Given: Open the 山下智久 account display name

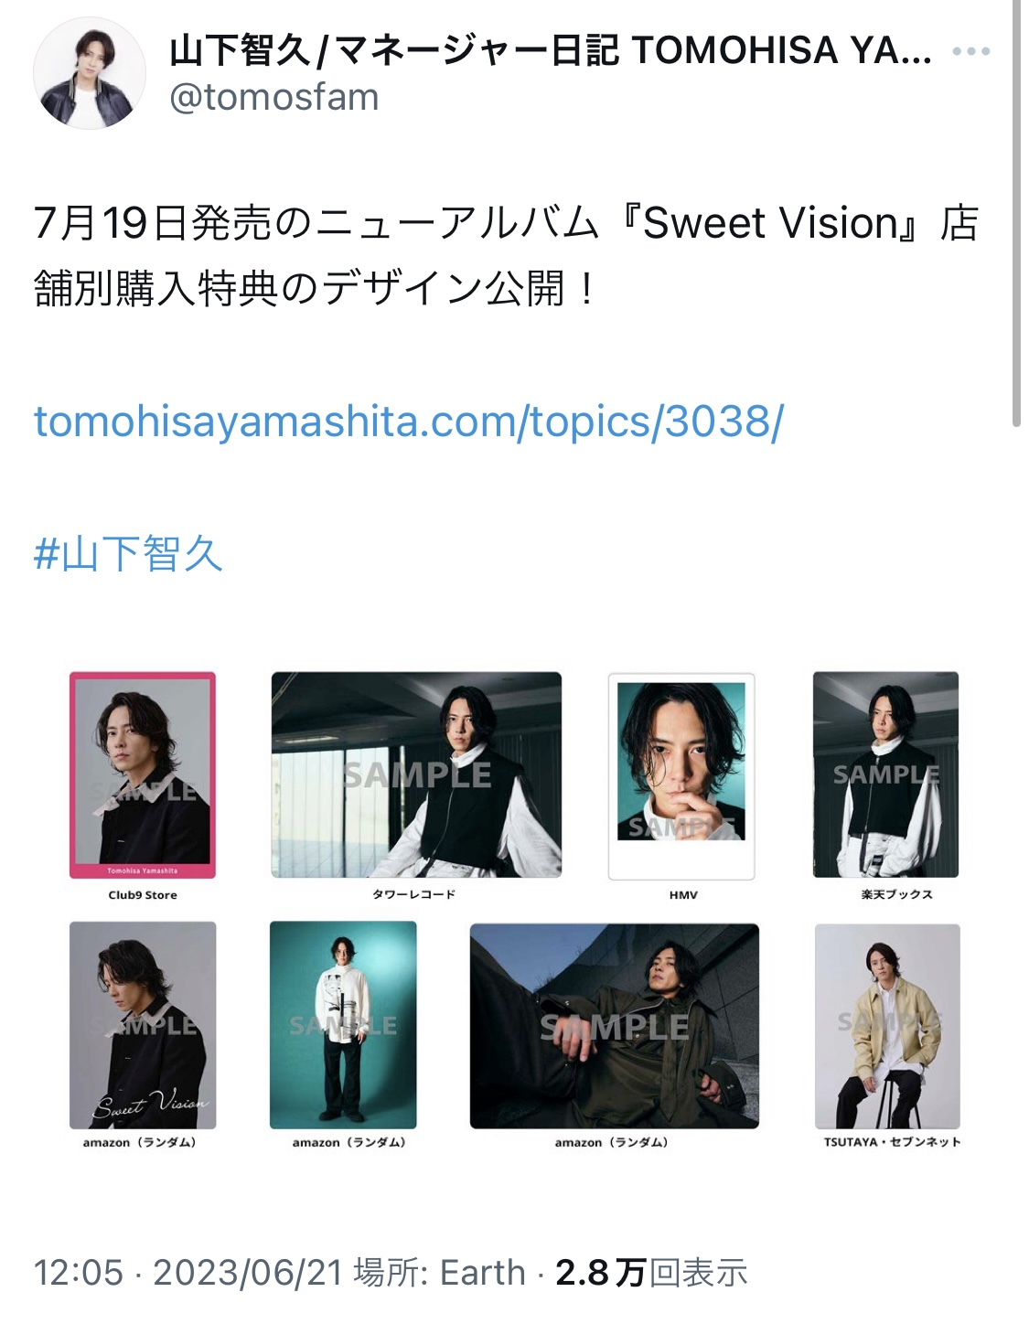Looking at the screenshot, I should (551, 51).
